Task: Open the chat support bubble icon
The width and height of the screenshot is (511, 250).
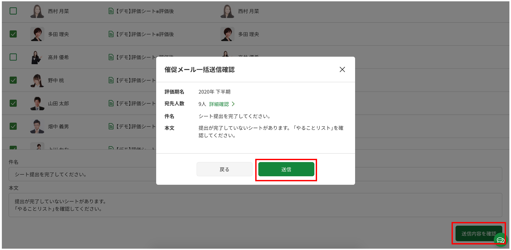Action: (500, 240)
